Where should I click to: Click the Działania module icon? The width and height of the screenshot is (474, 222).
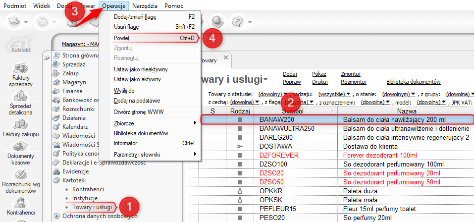coord(56,118)
